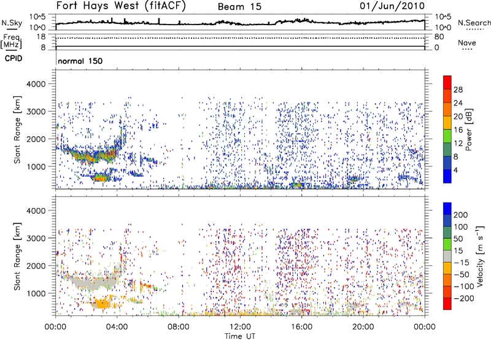Click the '80' tick on the Nave axis
Screen dimensions: 491x340
[439, 37]
